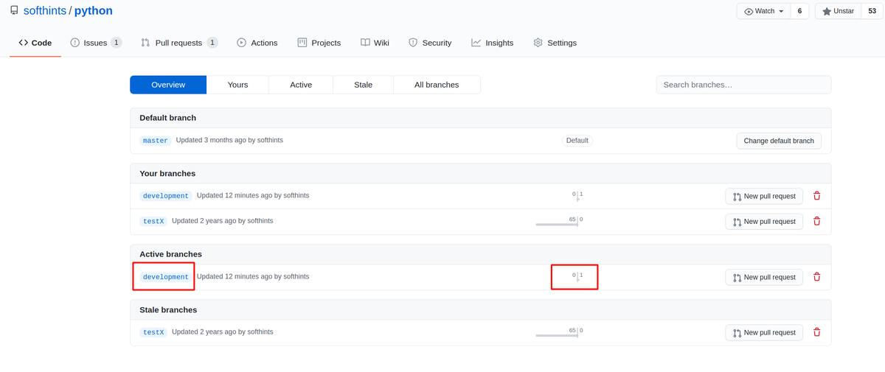This screenshot has width=885, height=372.
Task: Open the python repository link
Action: 94,11
